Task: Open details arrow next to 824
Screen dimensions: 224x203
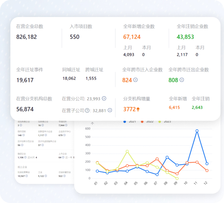Action: pyautogui.click(x=136, y=80)
